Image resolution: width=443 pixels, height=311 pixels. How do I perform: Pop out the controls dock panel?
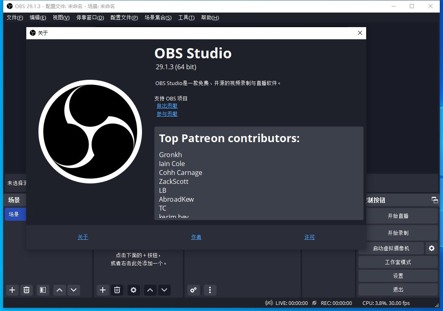(x=435, y=200)
